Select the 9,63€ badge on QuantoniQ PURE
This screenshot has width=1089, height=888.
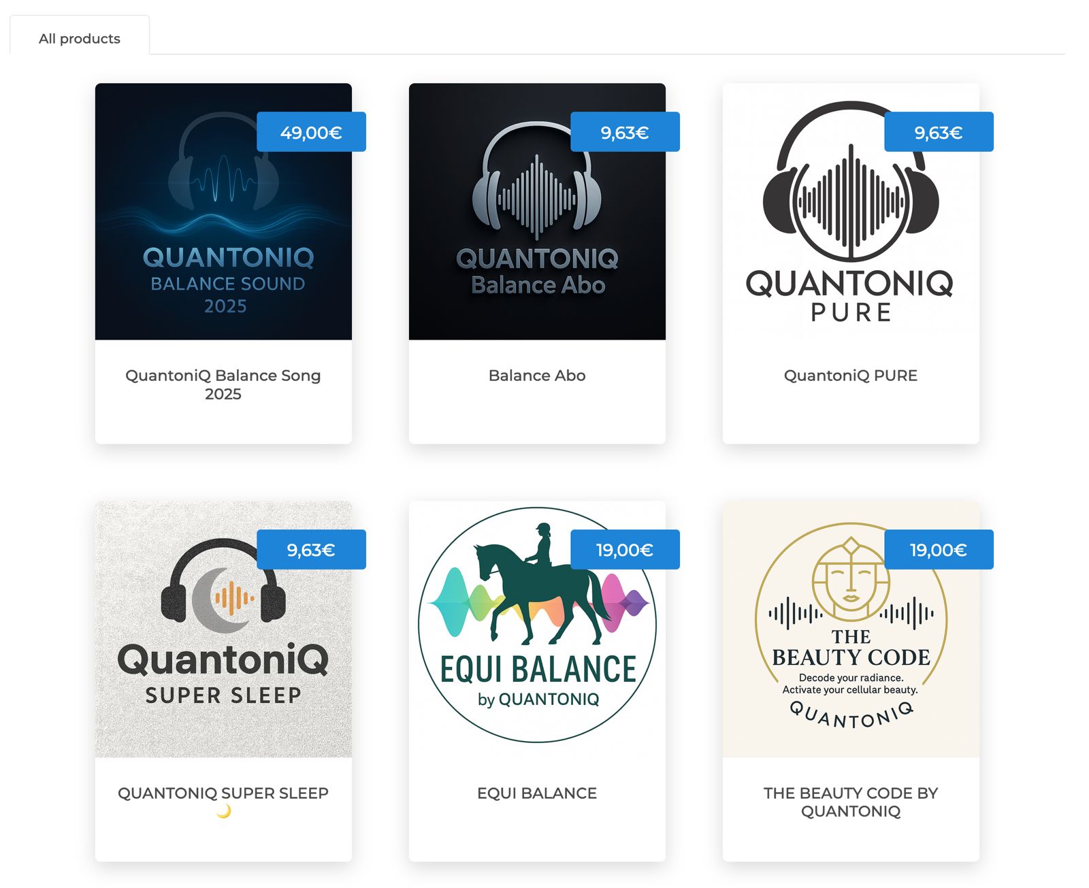tap(939, 132)
